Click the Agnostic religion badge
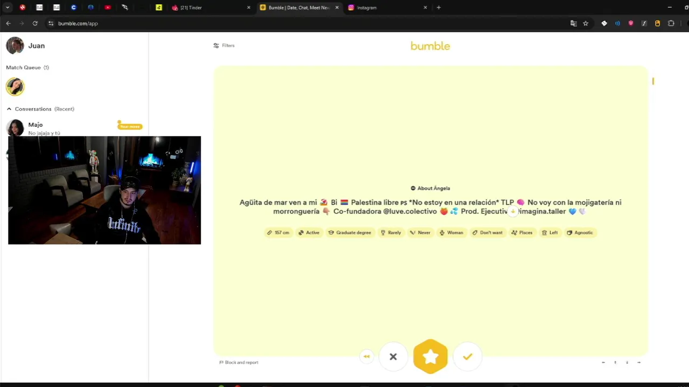Image resolution: width=689 pixels, height=387 pixels. (580, 233)
